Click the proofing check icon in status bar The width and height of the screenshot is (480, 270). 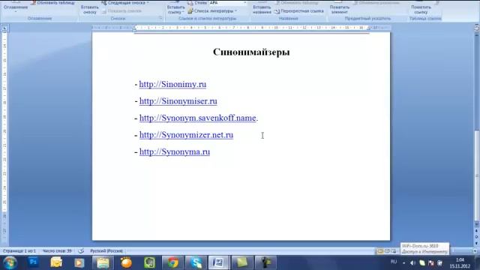click(81, 251)
